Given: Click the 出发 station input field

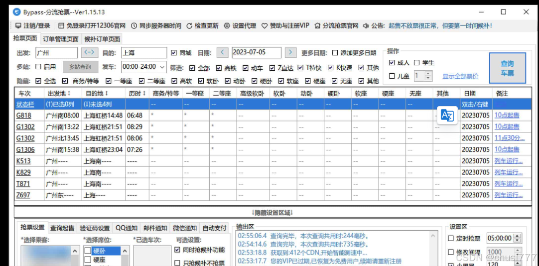Looking at the screenshot, I should tap(57, 53).
